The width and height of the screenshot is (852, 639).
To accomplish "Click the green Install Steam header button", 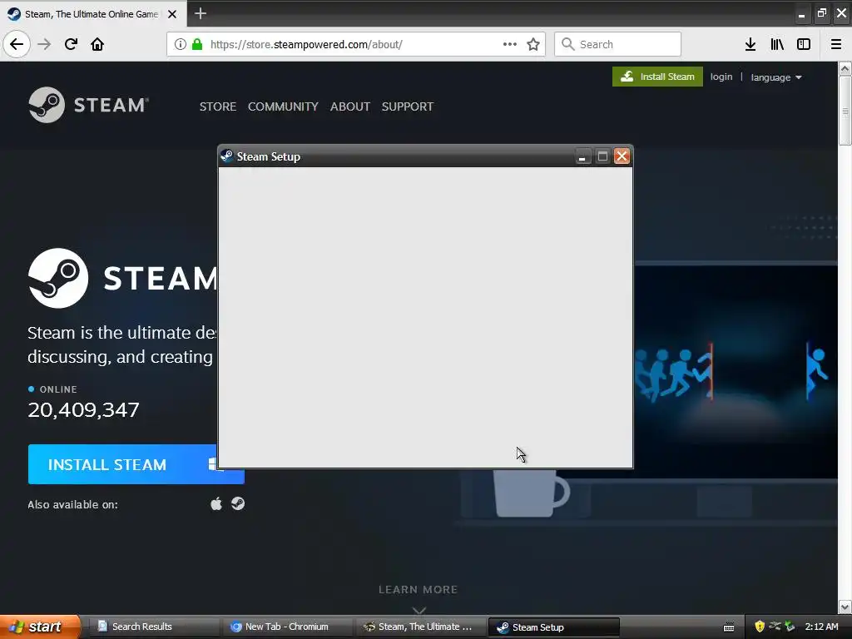I will click(657, 77).
